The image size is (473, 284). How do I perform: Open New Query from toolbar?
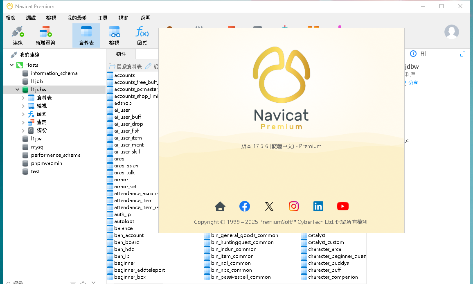point(45,35)
